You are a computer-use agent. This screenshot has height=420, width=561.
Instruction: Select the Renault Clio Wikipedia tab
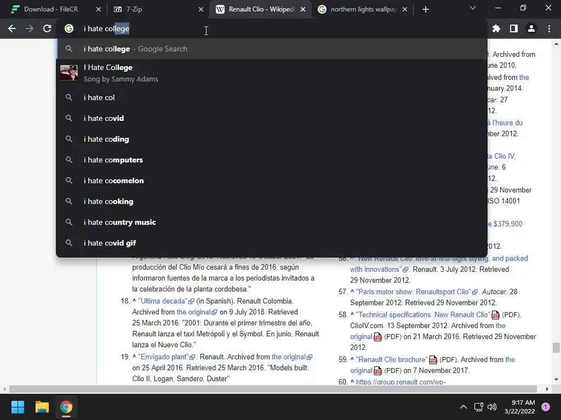[260, 9]
